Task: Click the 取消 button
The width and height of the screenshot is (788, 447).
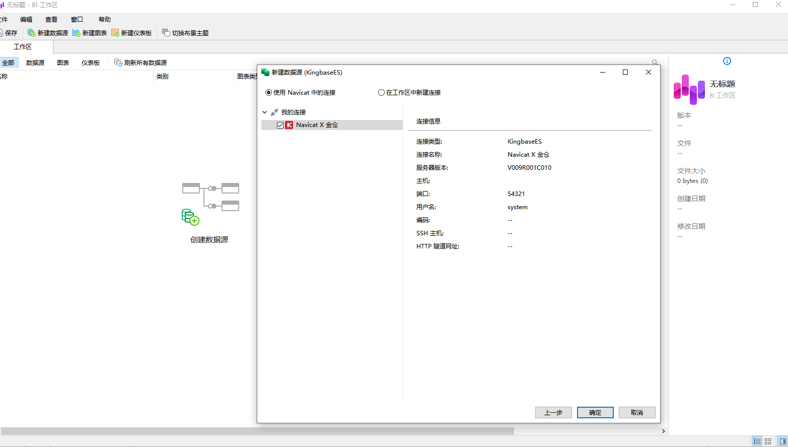Action: click(x=637, y=413)
